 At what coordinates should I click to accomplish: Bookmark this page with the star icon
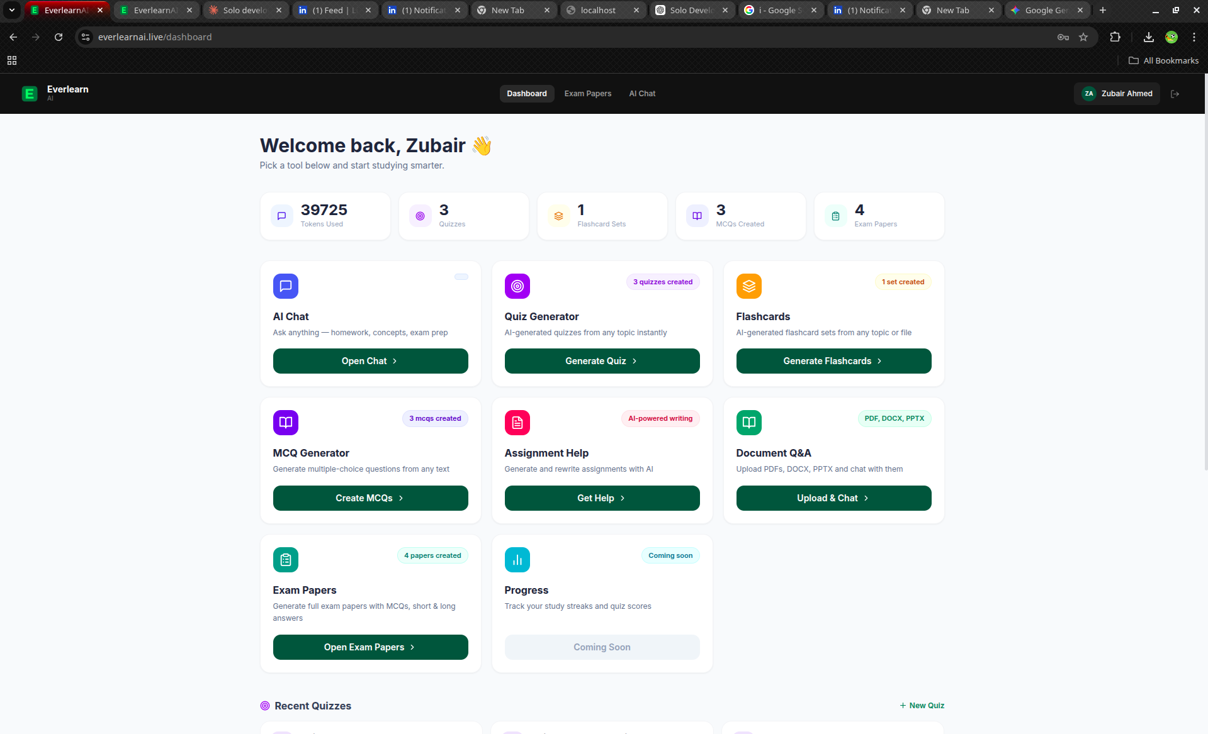tap(1083, 37)
